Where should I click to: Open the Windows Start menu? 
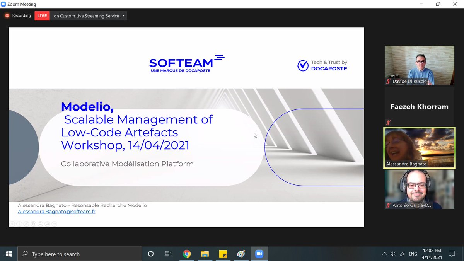(x=9, y=254)
